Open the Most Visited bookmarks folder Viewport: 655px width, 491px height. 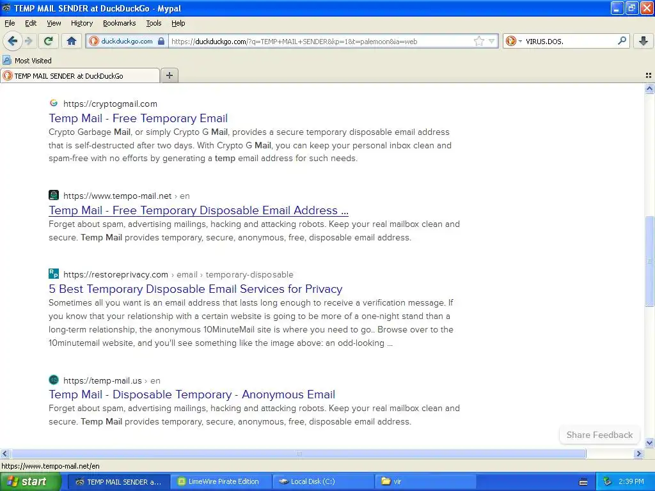click(28, 61)
